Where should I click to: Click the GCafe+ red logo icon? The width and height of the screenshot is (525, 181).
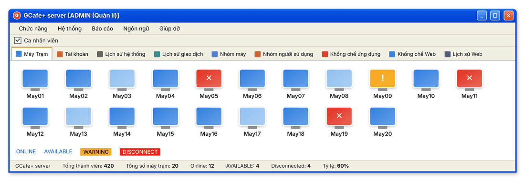(17, 15)
